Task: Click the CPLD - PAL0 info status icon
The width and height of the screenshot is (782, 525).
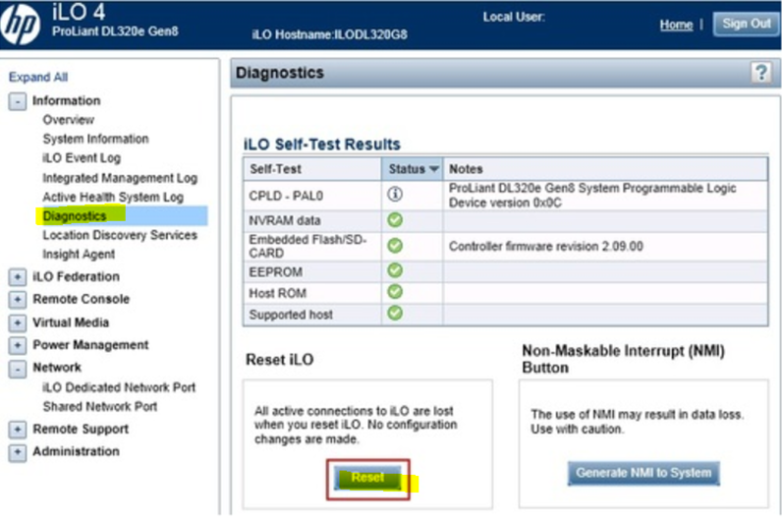Action: point(395,194)
